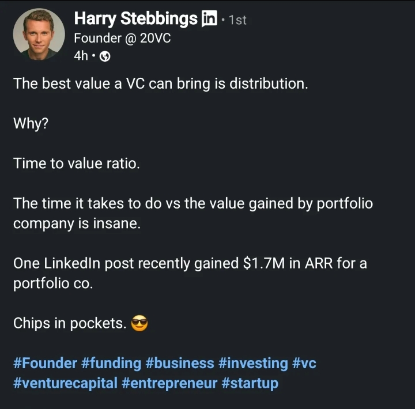The height and width of the screenshot is (409, 415).
Task: Visit the #startup hashtag link
Action: (x=250, y=383)
